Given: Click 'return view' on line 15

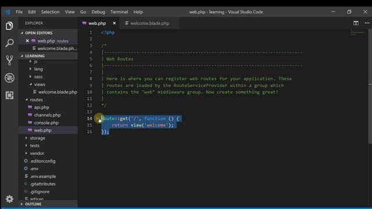Looking at the screenshot, I should 127,125.
